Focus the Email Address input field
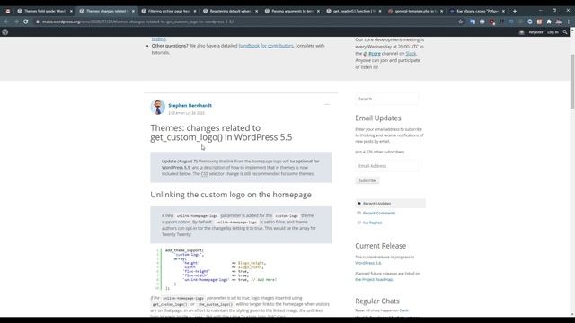The width and height of the screenshot is (575, 323). (386, 166)
